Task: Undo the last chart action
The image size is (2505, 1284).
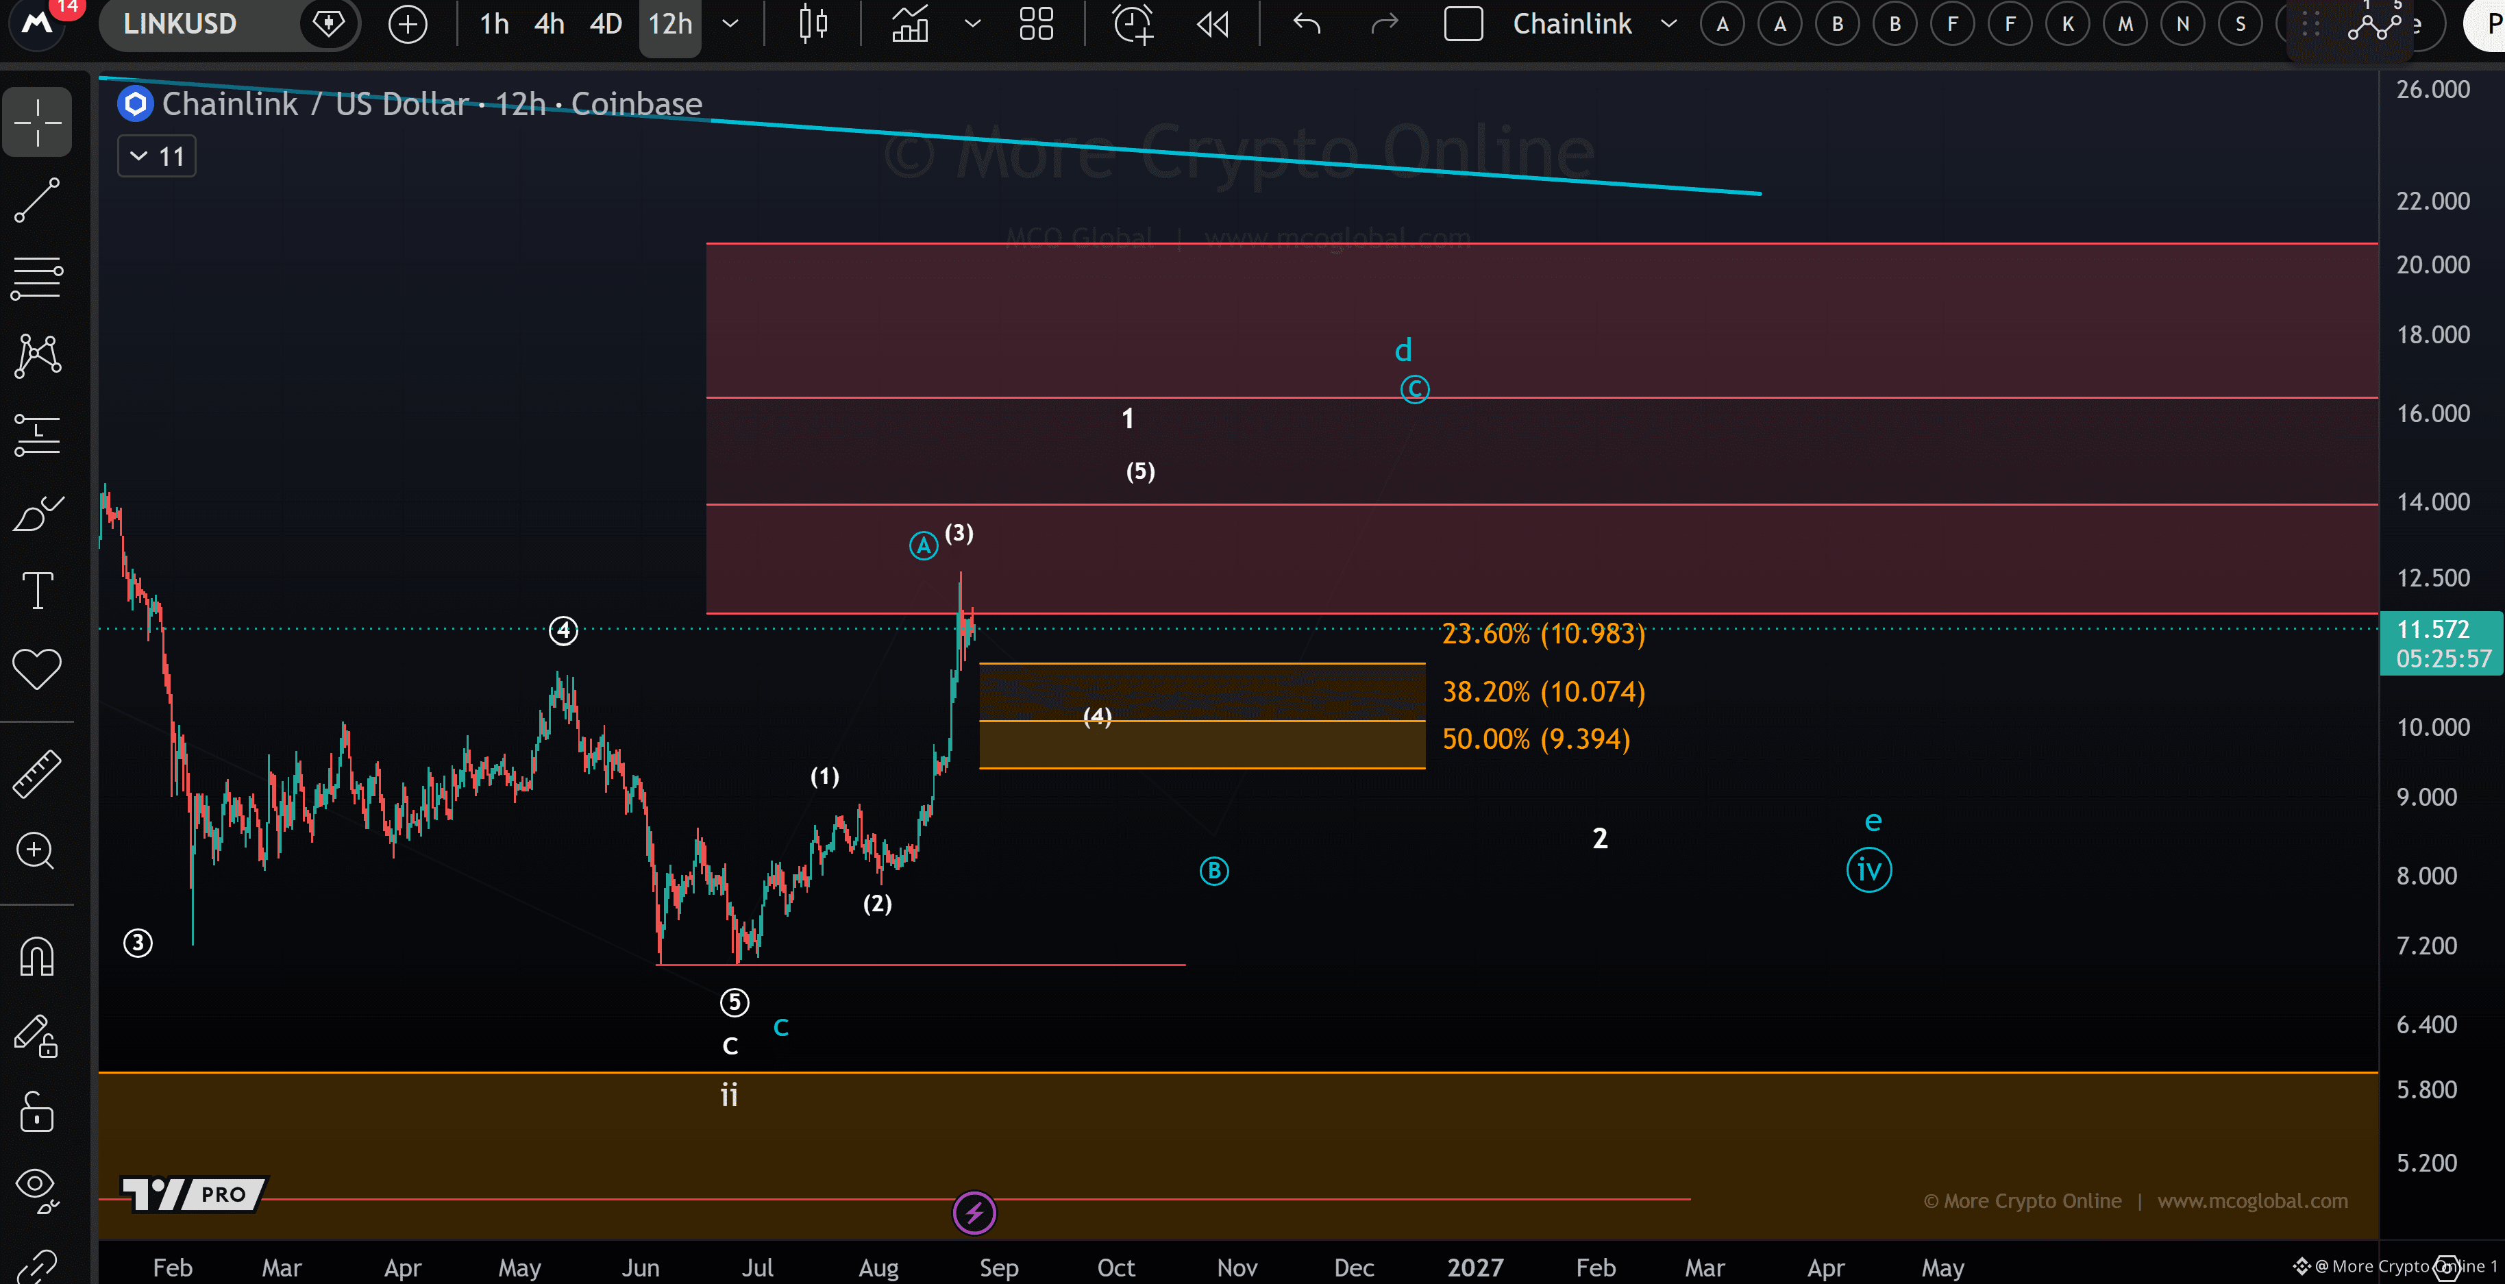Action: tap(1307, 23)
